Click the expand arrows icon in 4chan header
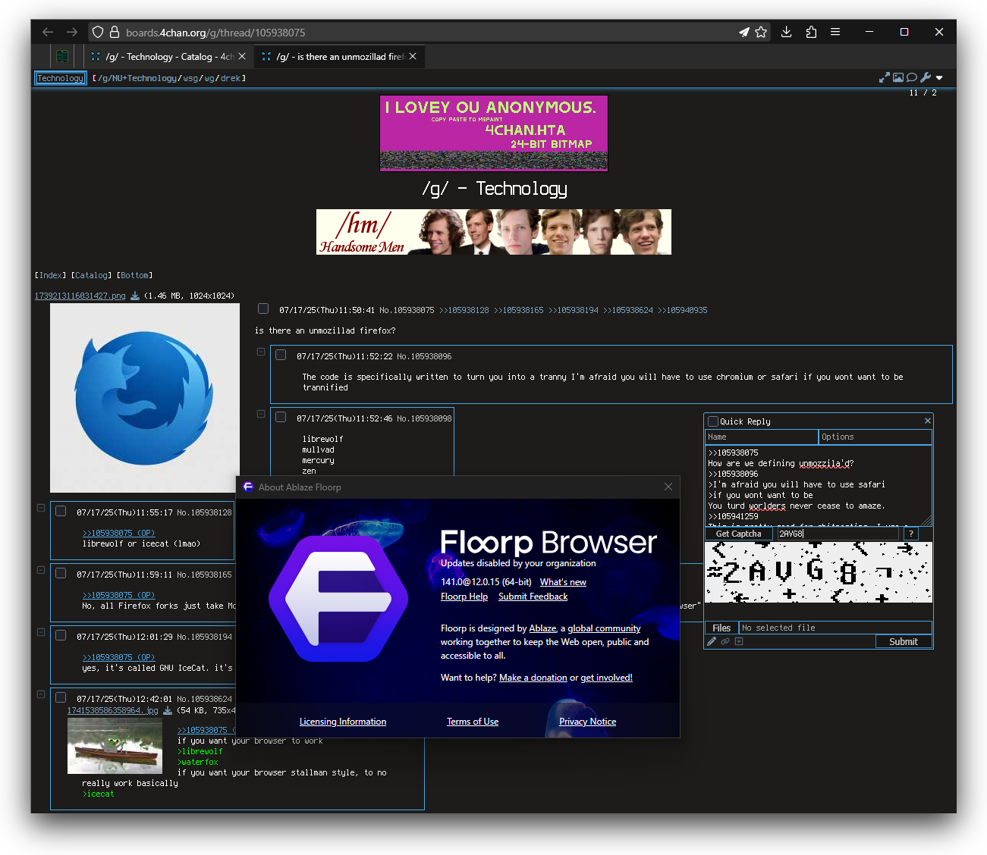The height and width of the screenshot is (855, 987). tap(885, 77)
